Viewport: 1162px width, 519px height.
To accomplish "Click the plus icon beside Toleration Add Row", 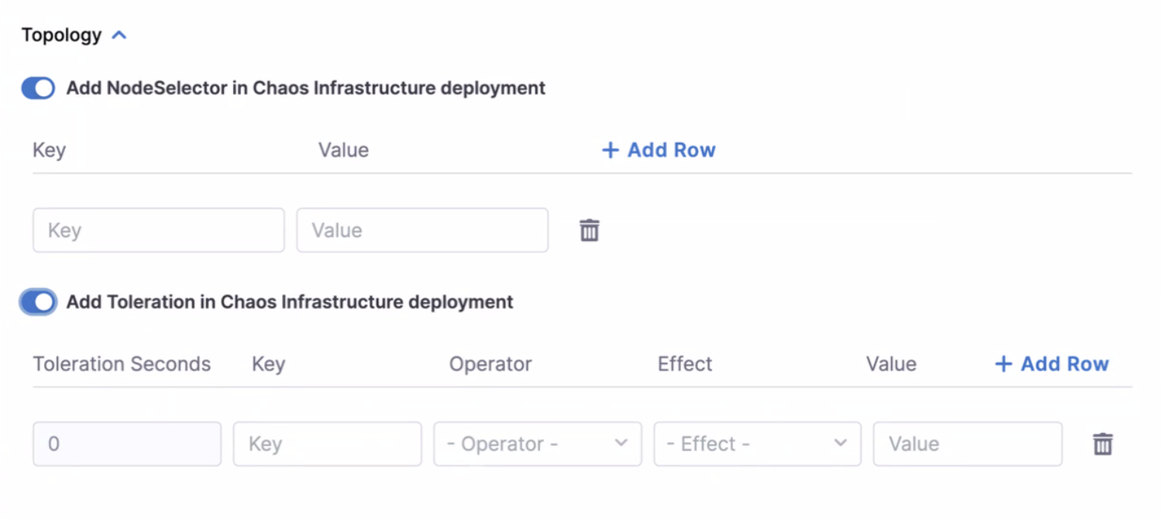I will (1003, 364).
